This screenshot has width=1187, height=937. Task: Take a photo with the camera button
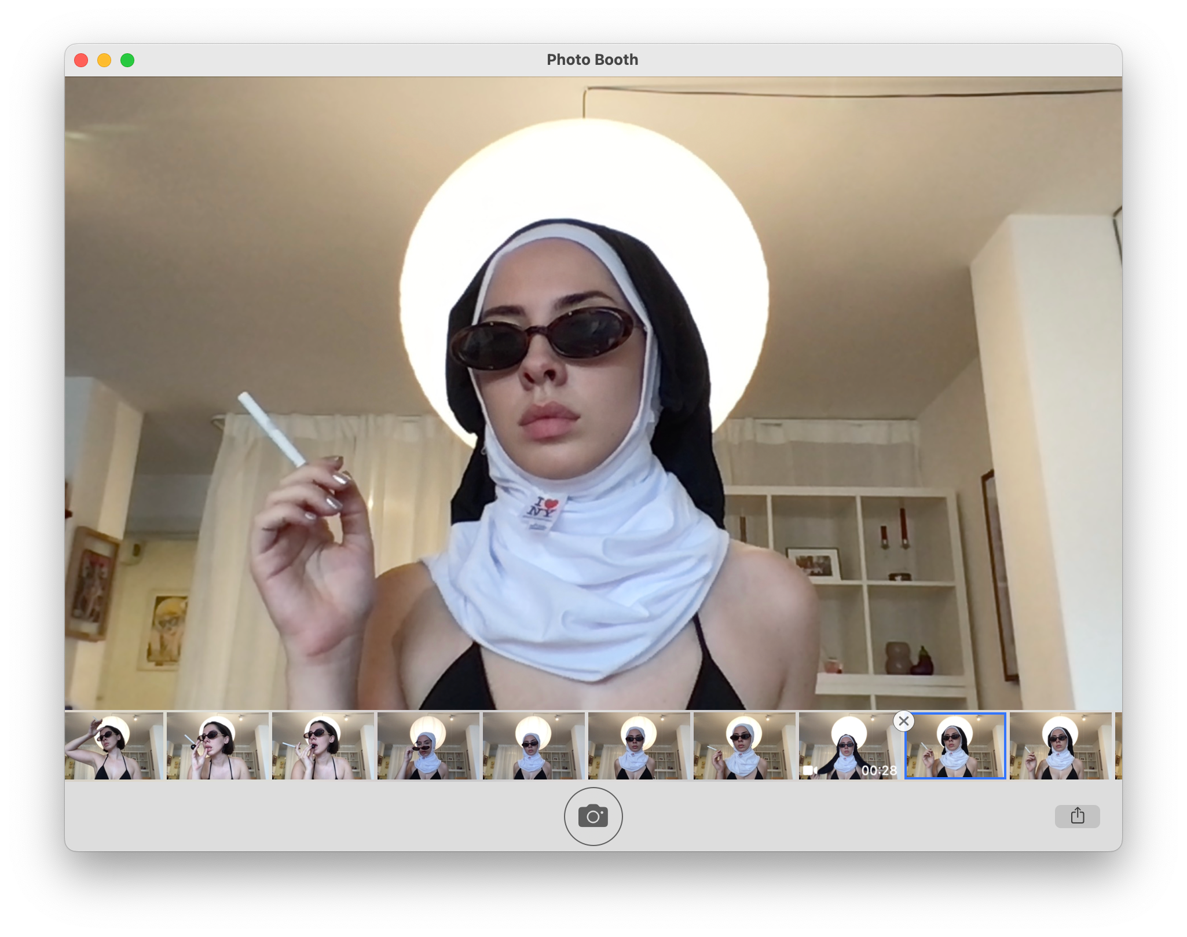click(x=593, y=816)
